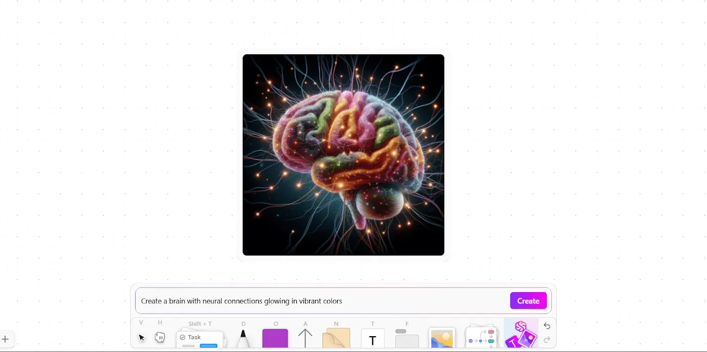This screenshot has height=352, width=707.
Task: Choose the purple shape tool
Action: 275,339
